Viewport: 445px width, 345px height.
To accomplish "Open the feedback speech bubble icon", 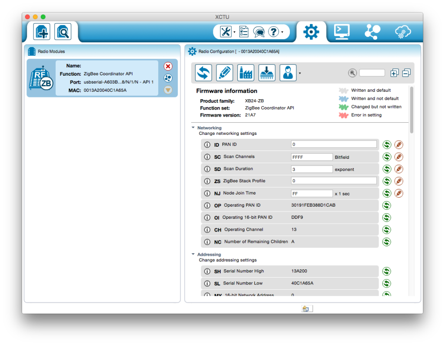I will pyautogui.click(x=259, y=32).
